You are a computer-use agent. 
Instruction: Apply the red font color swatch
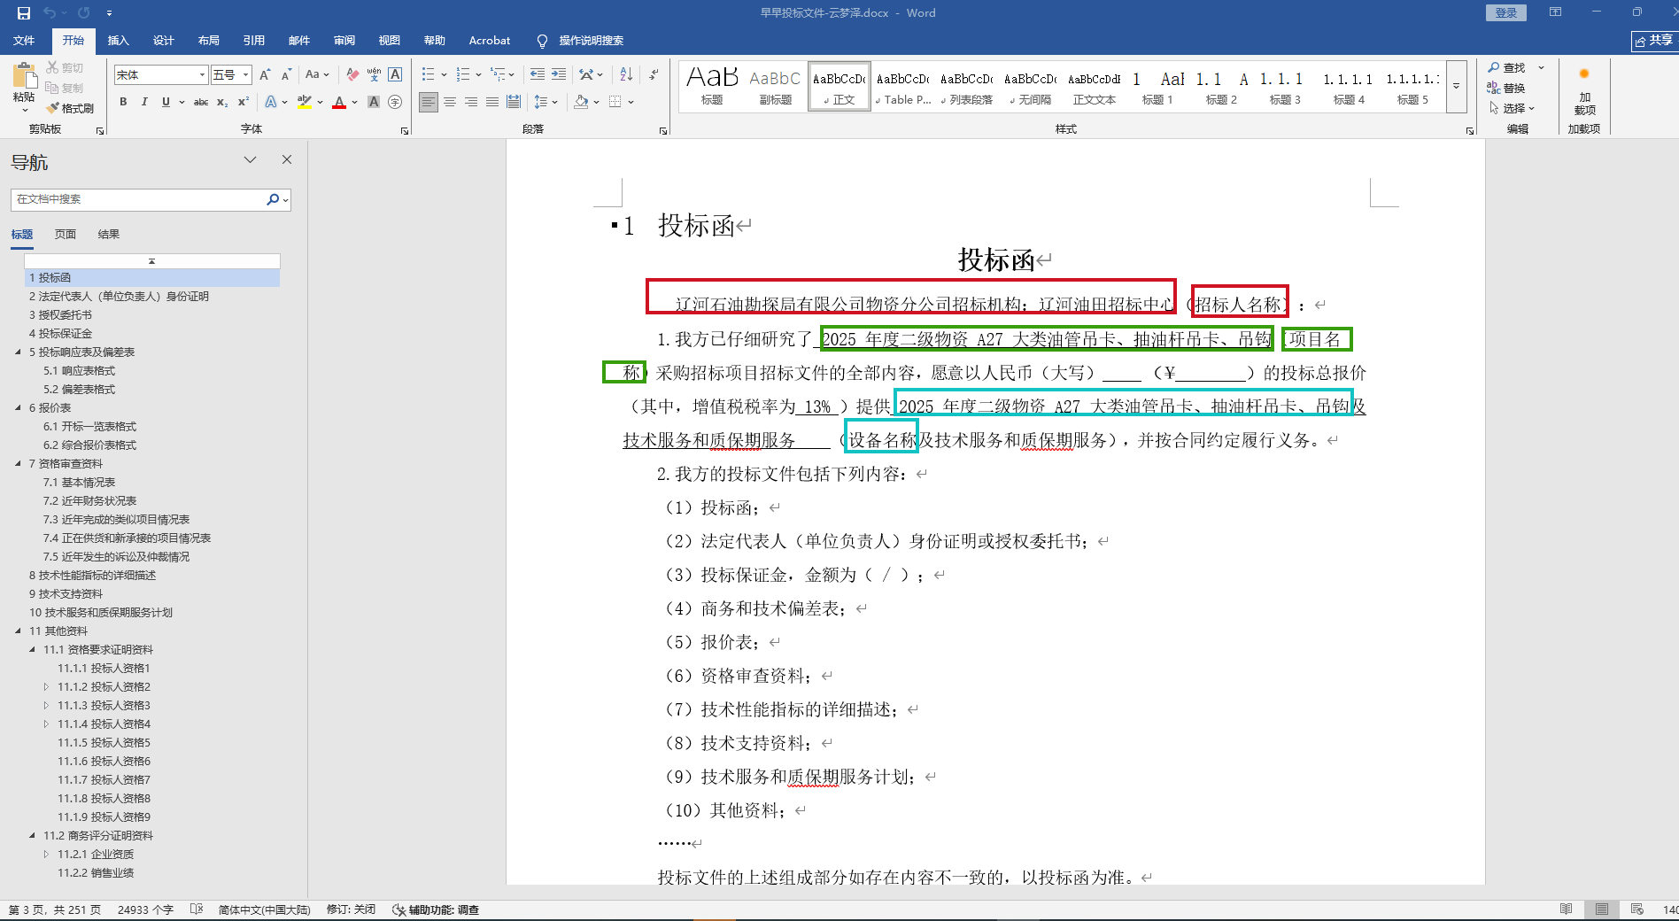pos(339,102)
